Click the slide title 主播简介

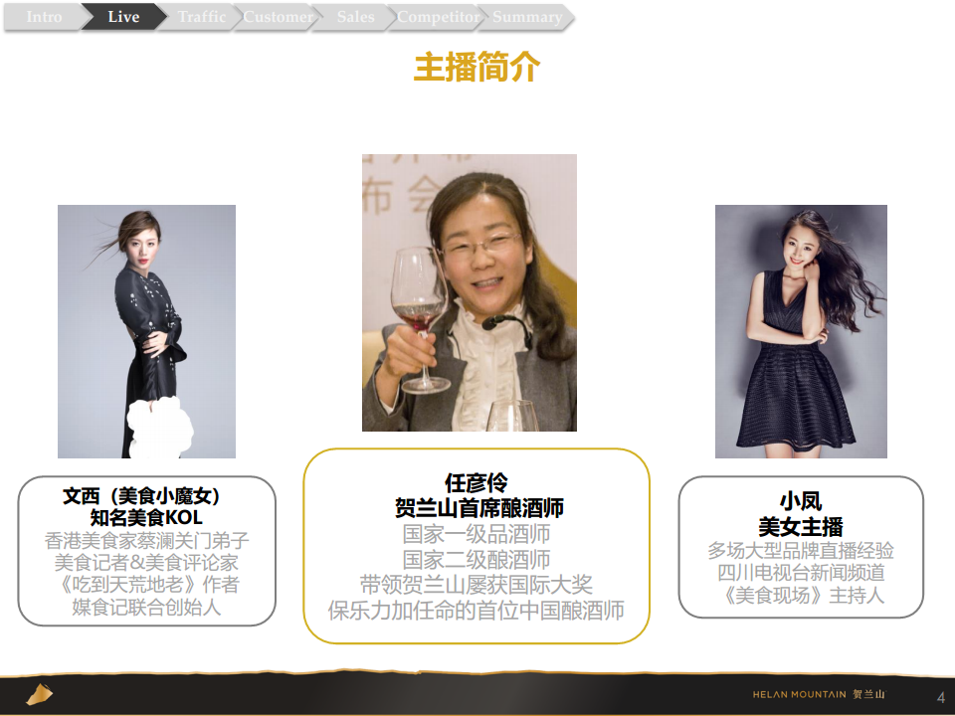477,67
